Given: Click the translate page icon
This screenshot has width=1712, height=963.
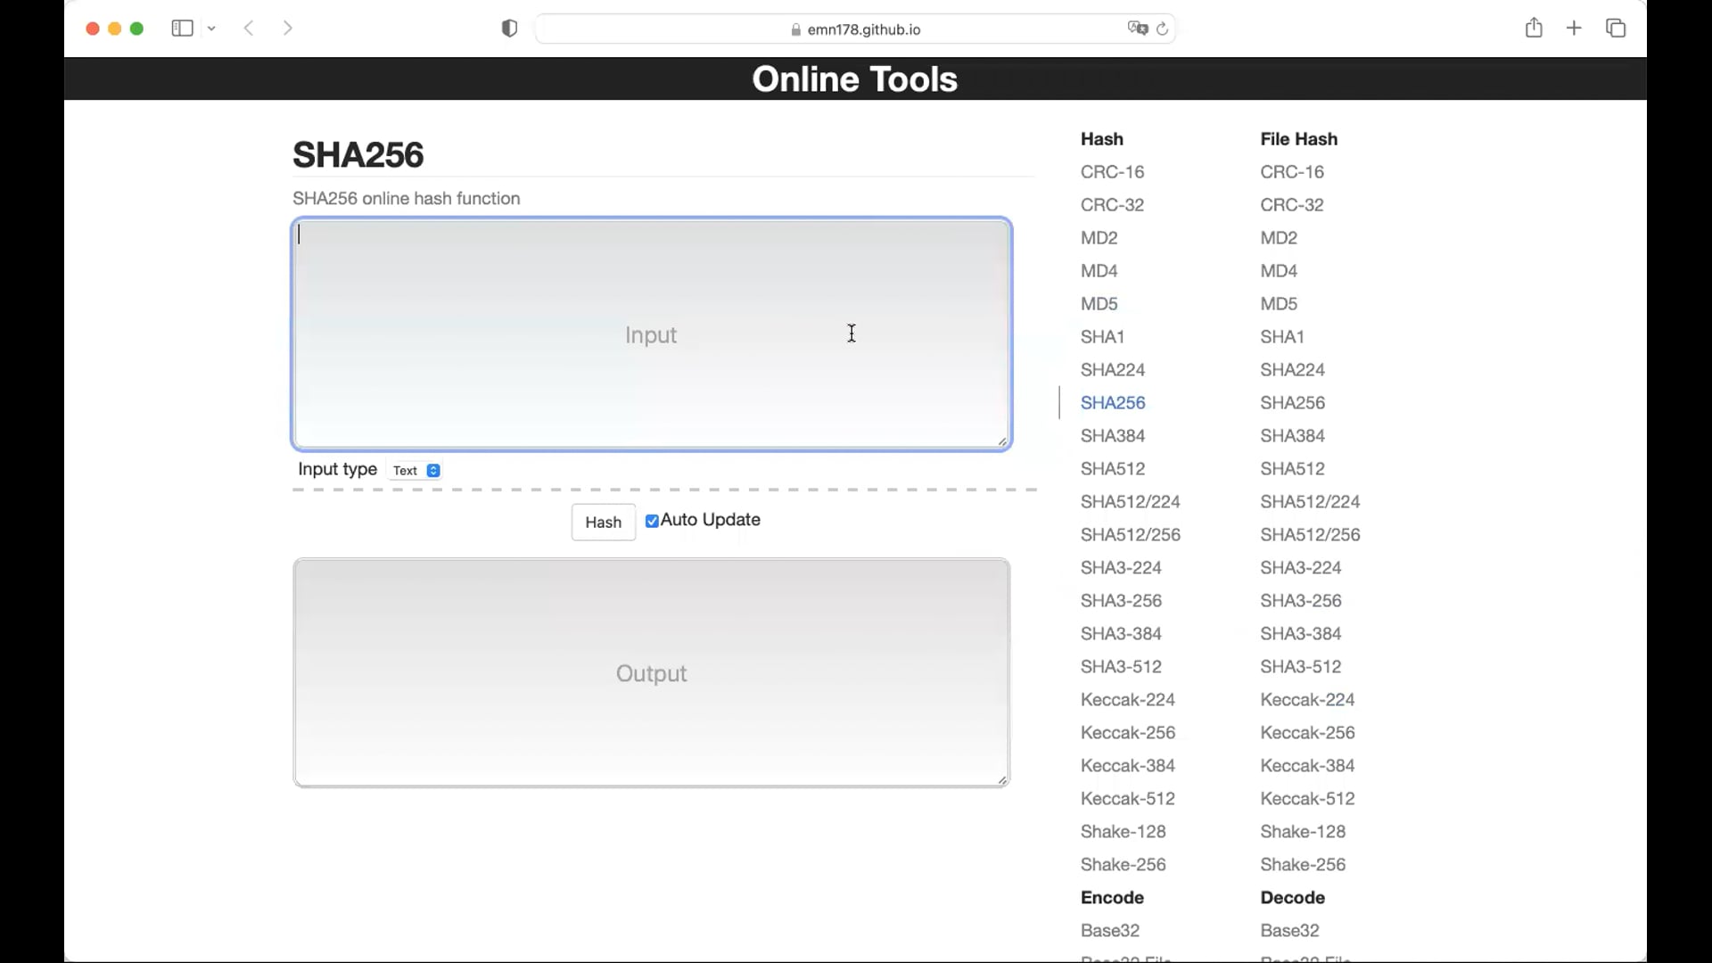Looking at the screenshot, I should pos(1137,29).
